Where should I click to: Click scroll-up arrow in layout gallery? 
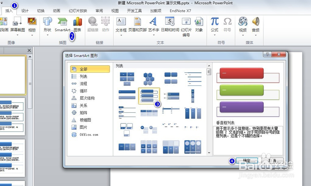(209, 66)
